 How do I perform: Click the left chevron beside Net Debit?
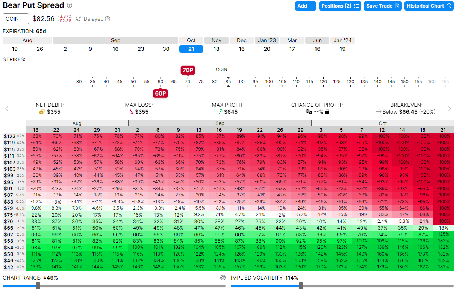pyautogui.click(x=7, y=109)
